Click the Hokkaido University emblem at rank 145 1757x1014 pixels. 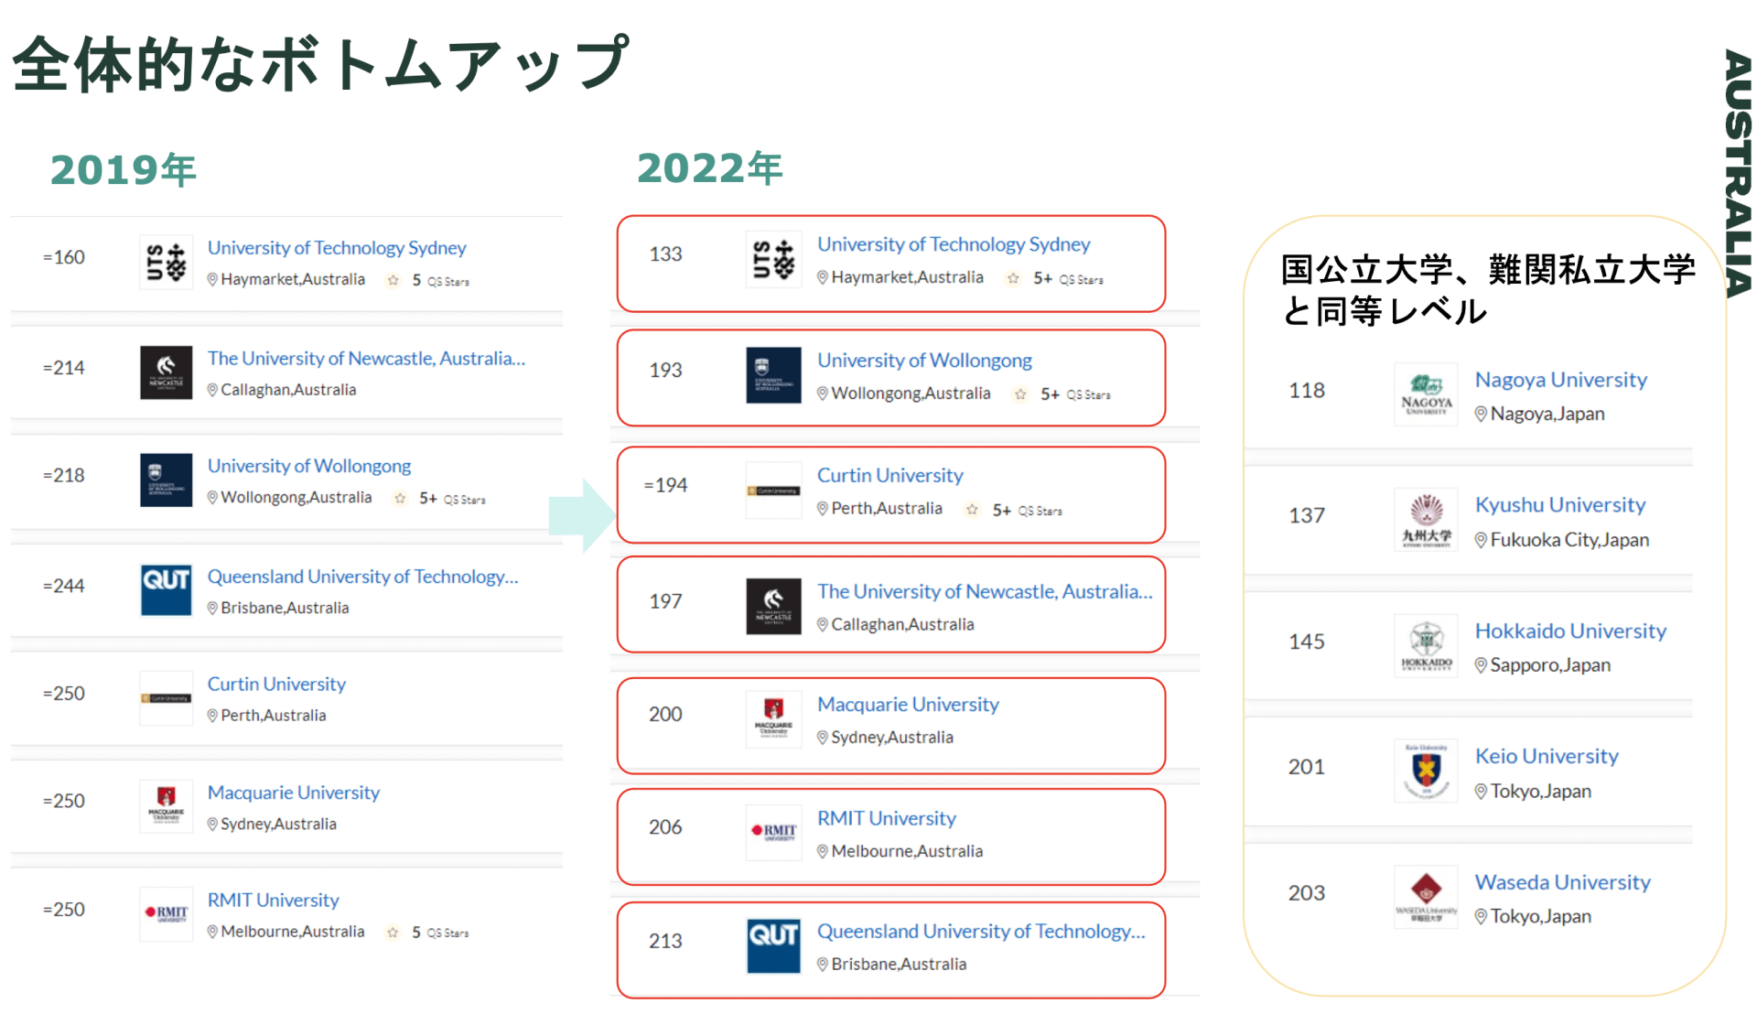point(1425,645)
